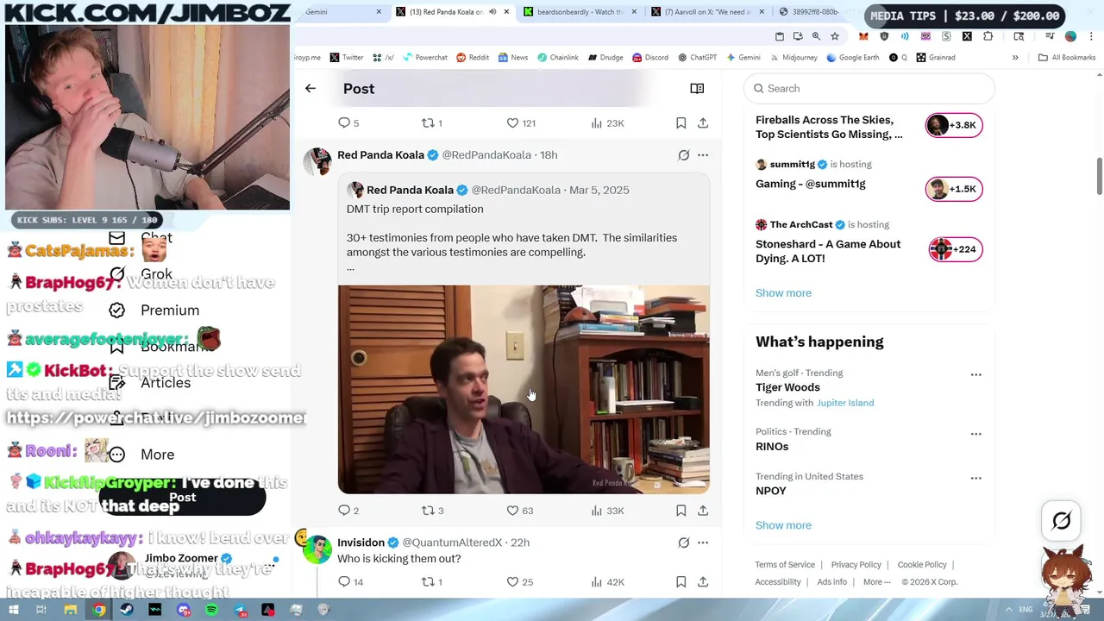This screenshot has height=621, width=1104.
Task: Open more options for RINOs trend
Action: 975,434
